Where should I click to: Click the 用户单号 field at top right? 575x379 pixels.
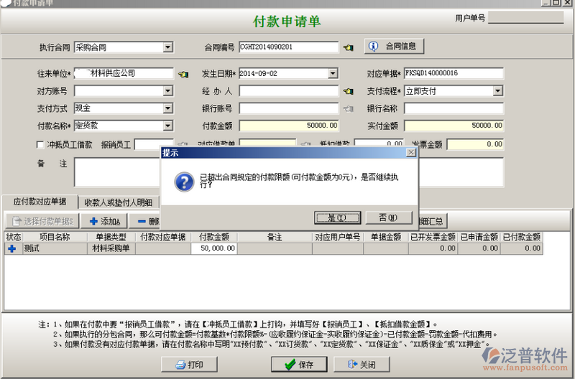526,17
